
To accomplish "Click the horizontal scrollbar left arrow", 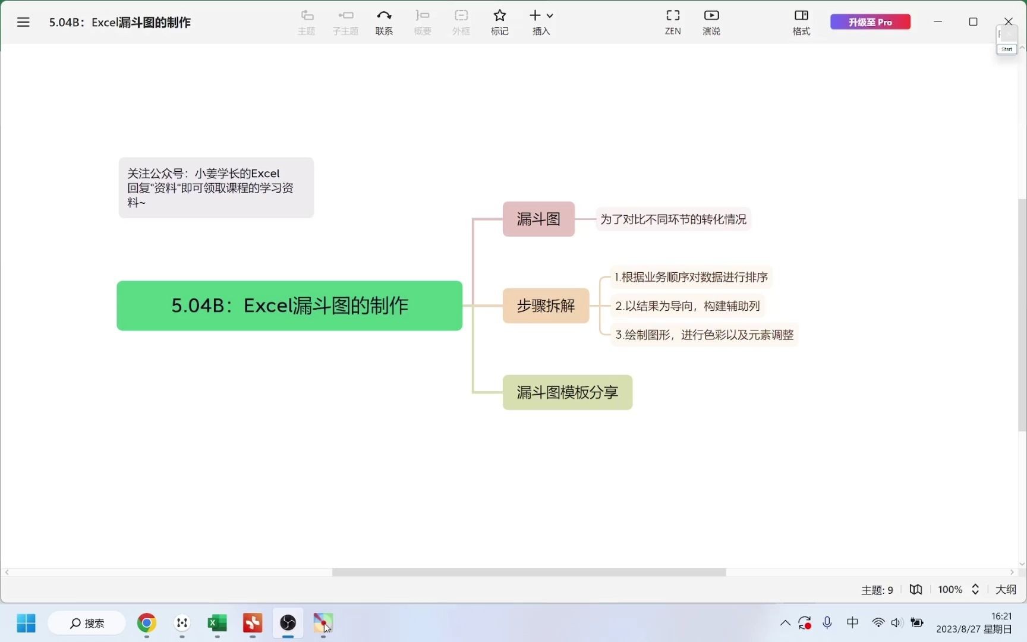I will (7, 572).
